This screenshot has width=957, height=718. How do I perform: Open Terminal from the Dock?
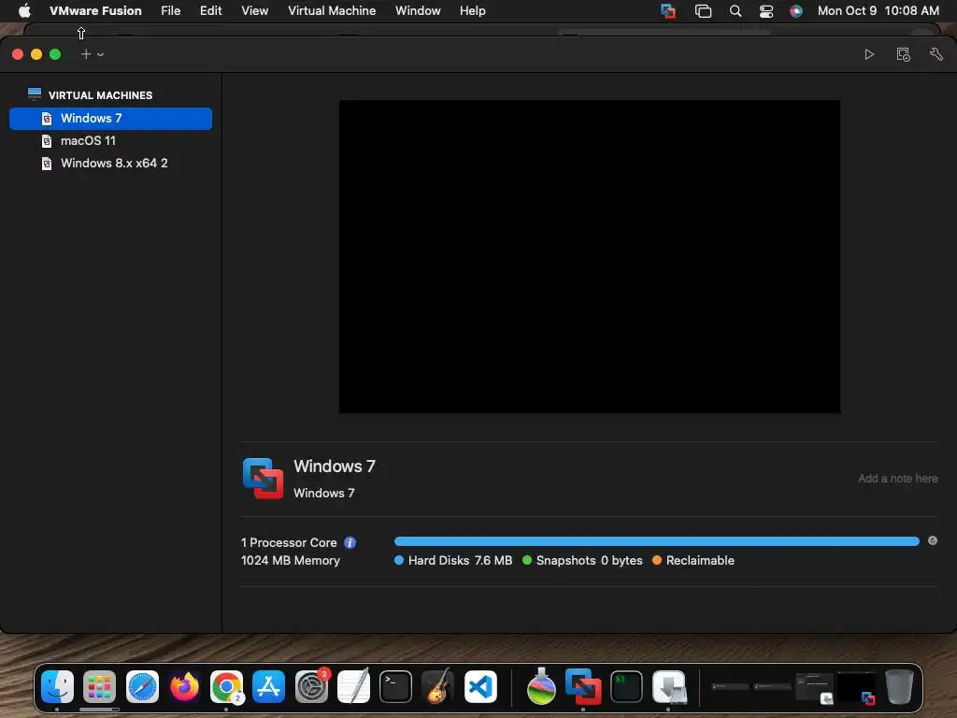(x=395, y=687)
